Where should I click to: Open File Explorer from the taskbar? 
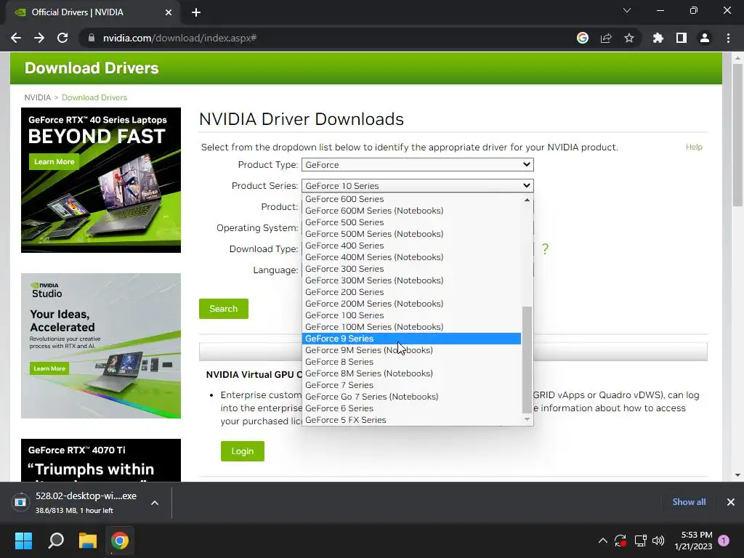88,541
